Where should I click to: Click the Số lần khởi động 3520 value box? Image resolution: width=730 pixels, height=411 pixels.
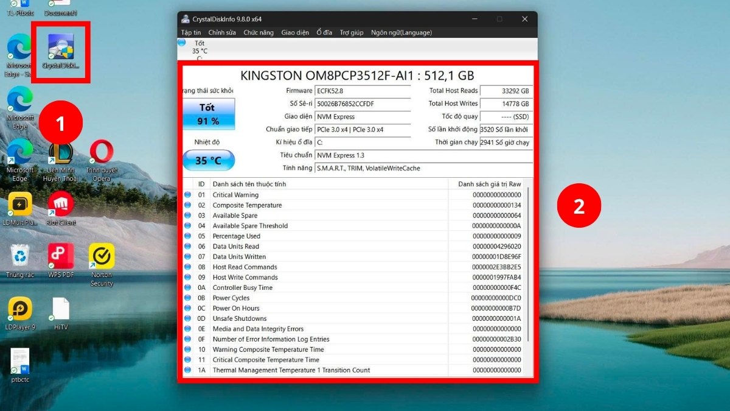click(x=506, y=129)
